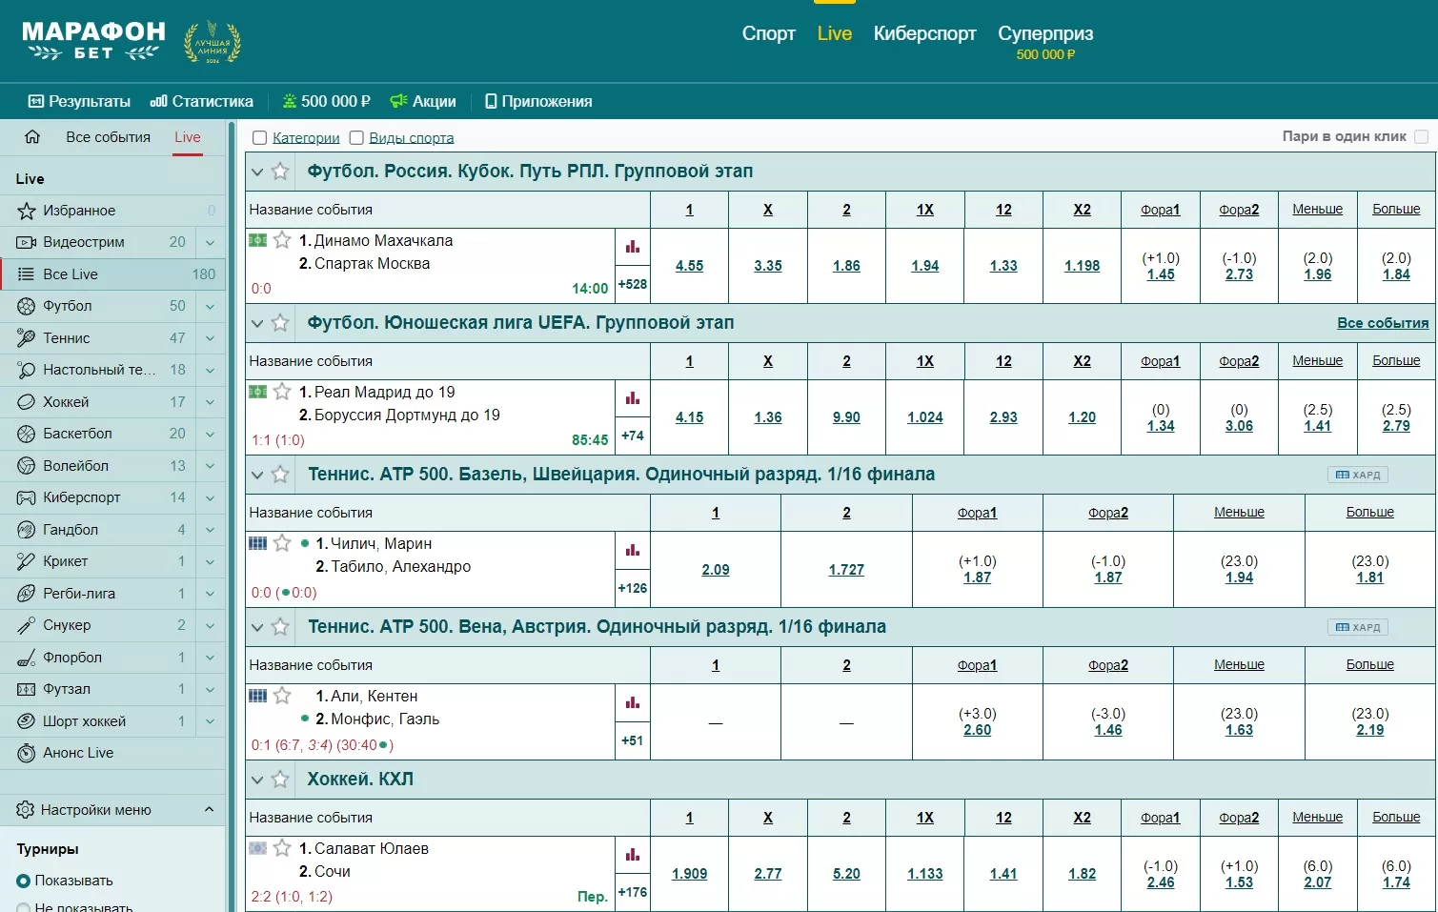Viewport: 1438px width, 912px height.
Task: Click the Marathon Bet logo
Action: (93, 41)
